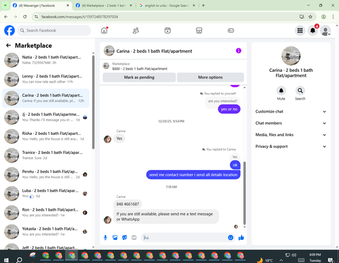Open the $800 listing link in chat header

(x=140, y=68)
